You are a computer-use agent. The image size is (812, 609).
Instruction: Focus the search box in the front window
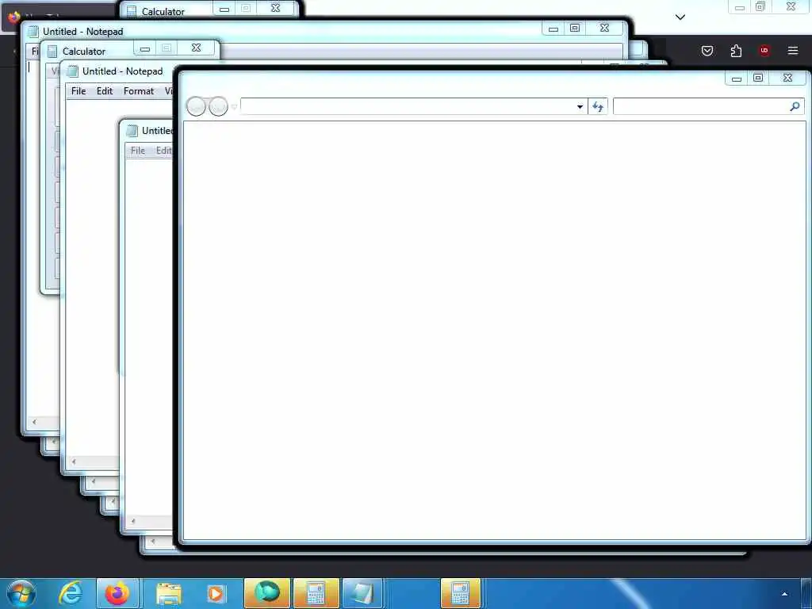click(701, 107)
